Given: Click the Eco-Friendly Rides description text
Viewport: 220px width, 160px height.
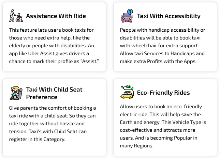Looking at the screenshot, I should tap(163, 126).
